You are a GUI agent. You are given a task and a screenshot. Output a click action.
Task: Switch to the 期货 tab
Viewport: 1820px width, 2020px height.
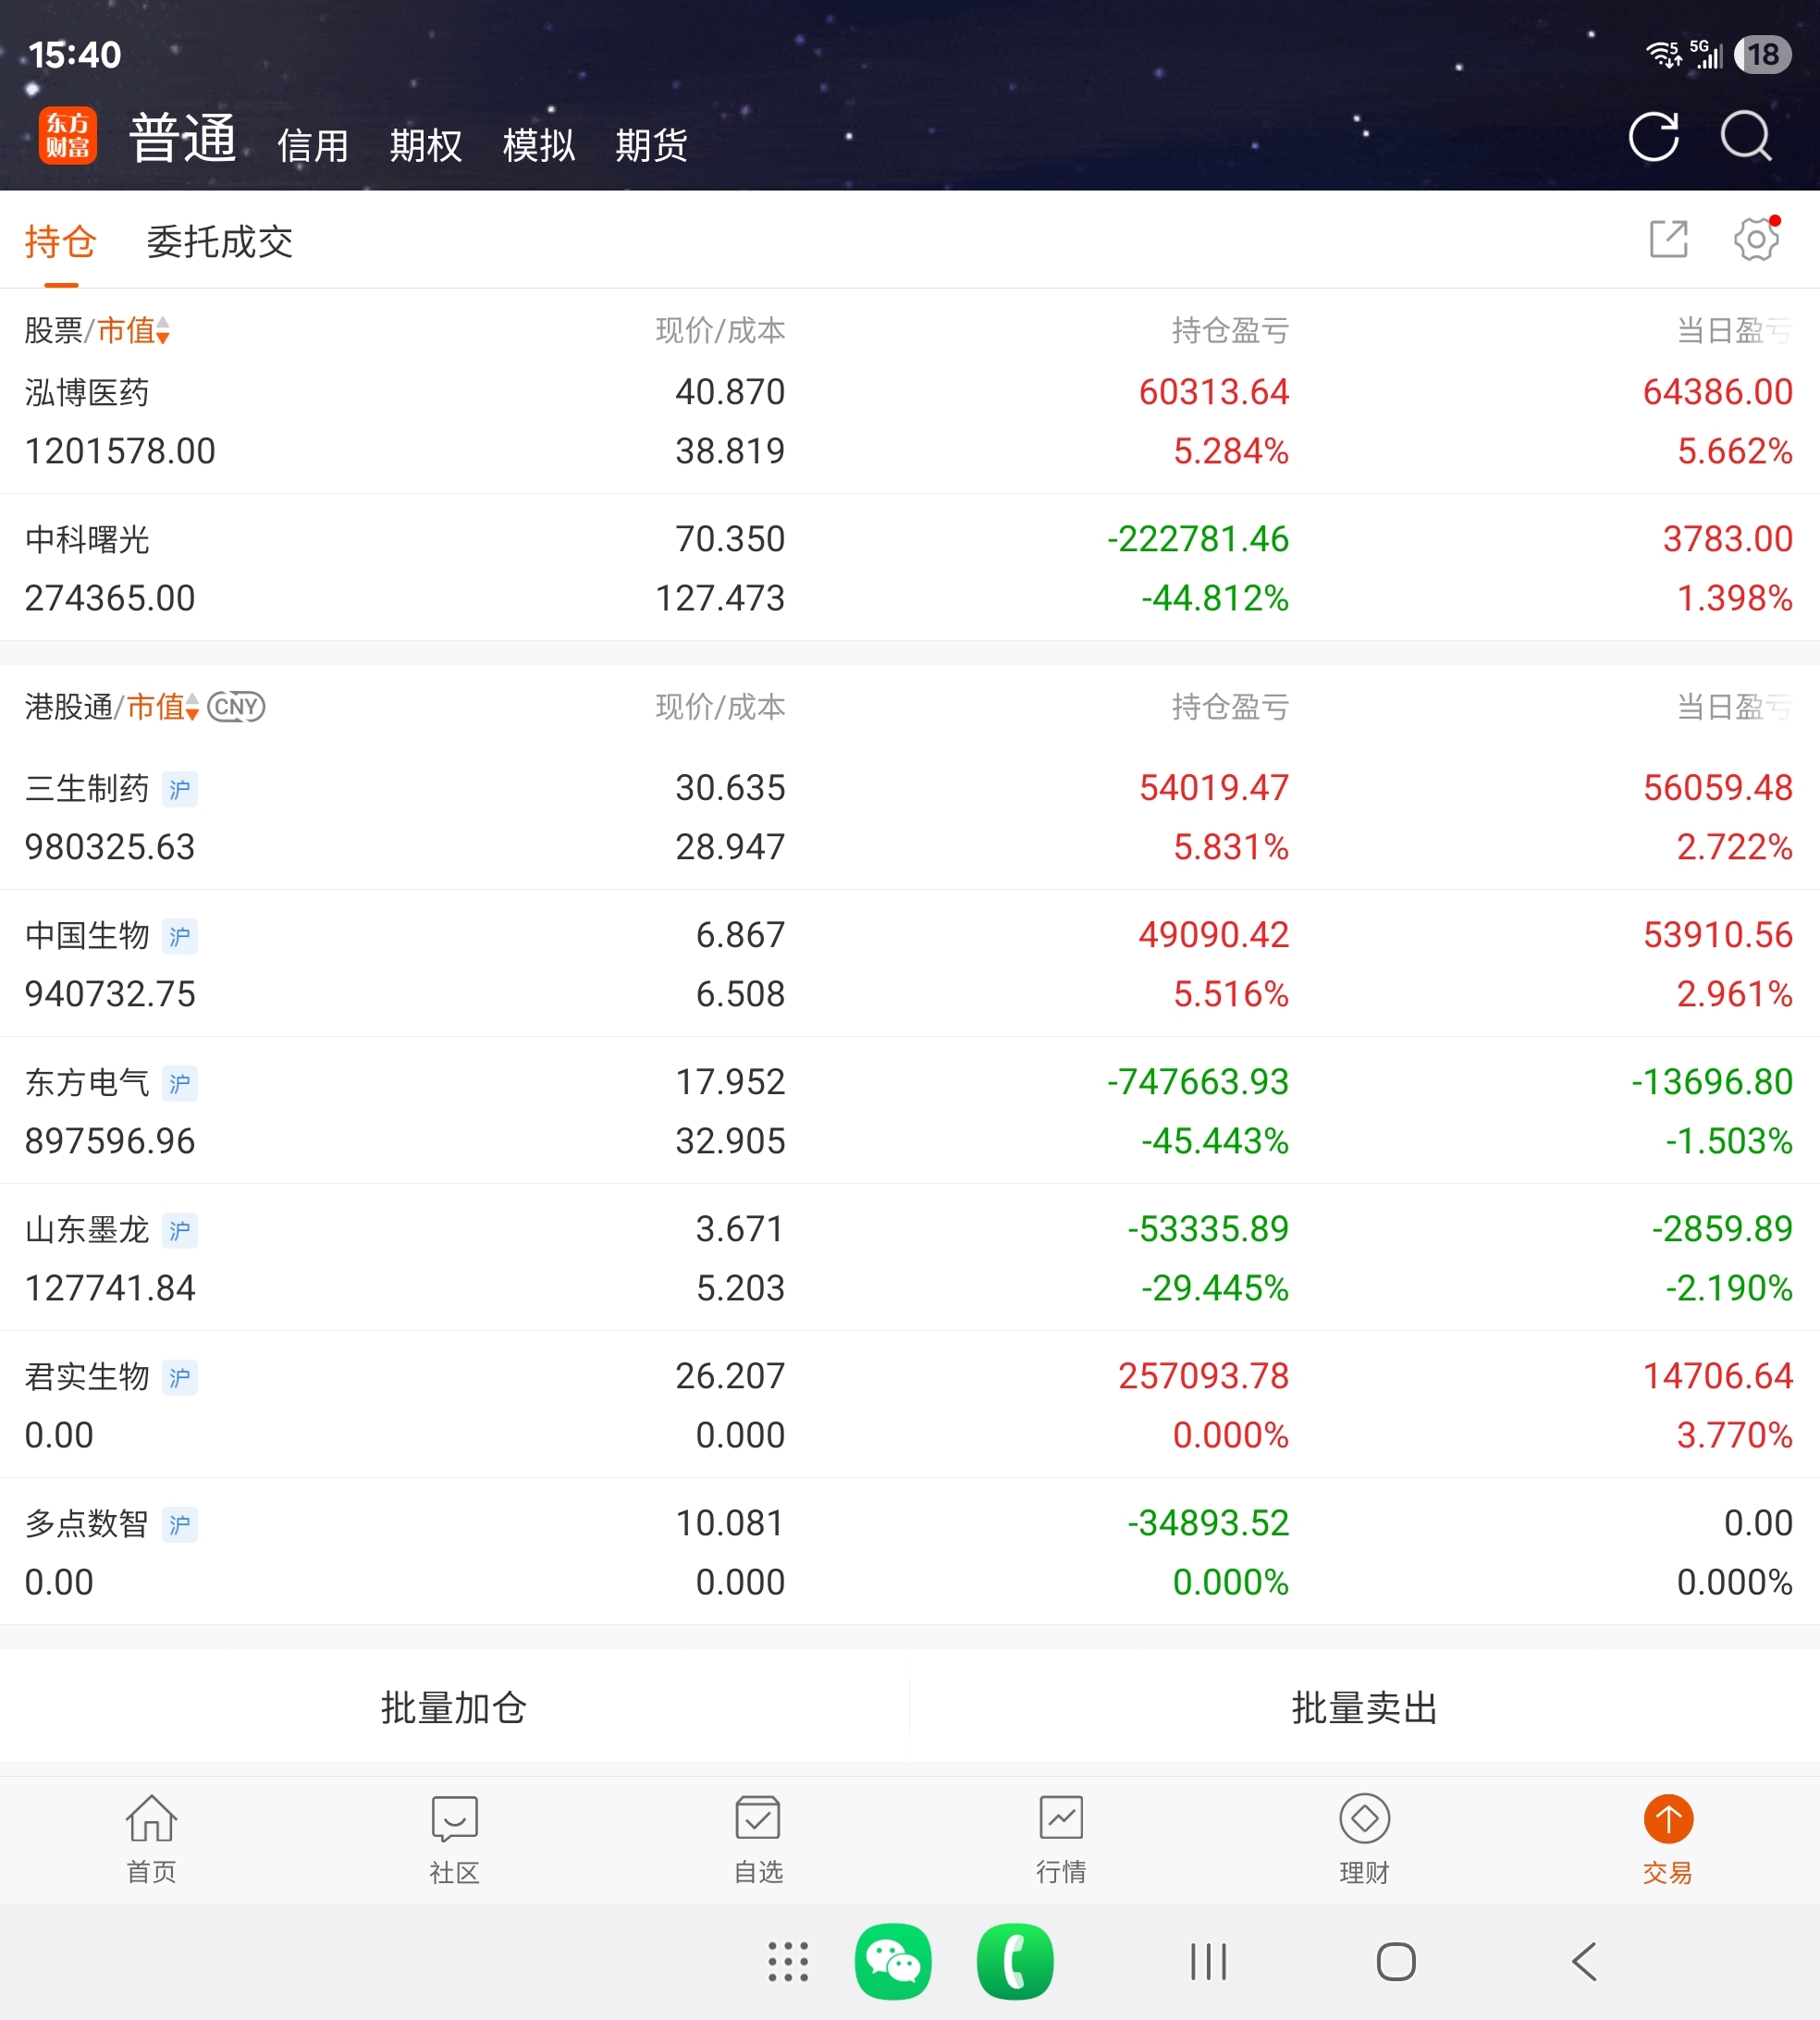point(652,145)
